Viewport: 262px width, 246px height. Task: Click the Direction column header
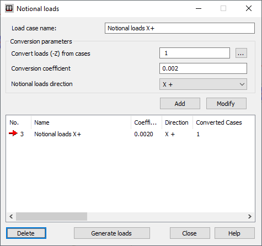pyautogui.click(x=177, y=122)
